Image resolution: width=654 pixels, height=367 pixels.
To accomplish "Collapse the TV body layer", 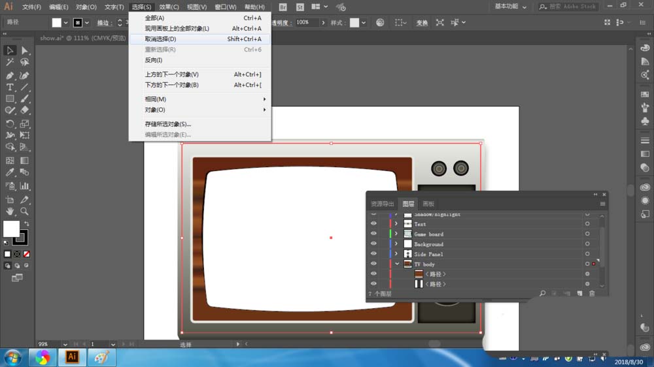I will (x=396, y=264).
